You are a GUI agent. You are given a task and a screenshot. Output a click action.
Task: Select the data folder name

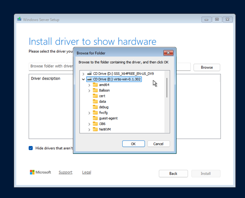point(103,102)
